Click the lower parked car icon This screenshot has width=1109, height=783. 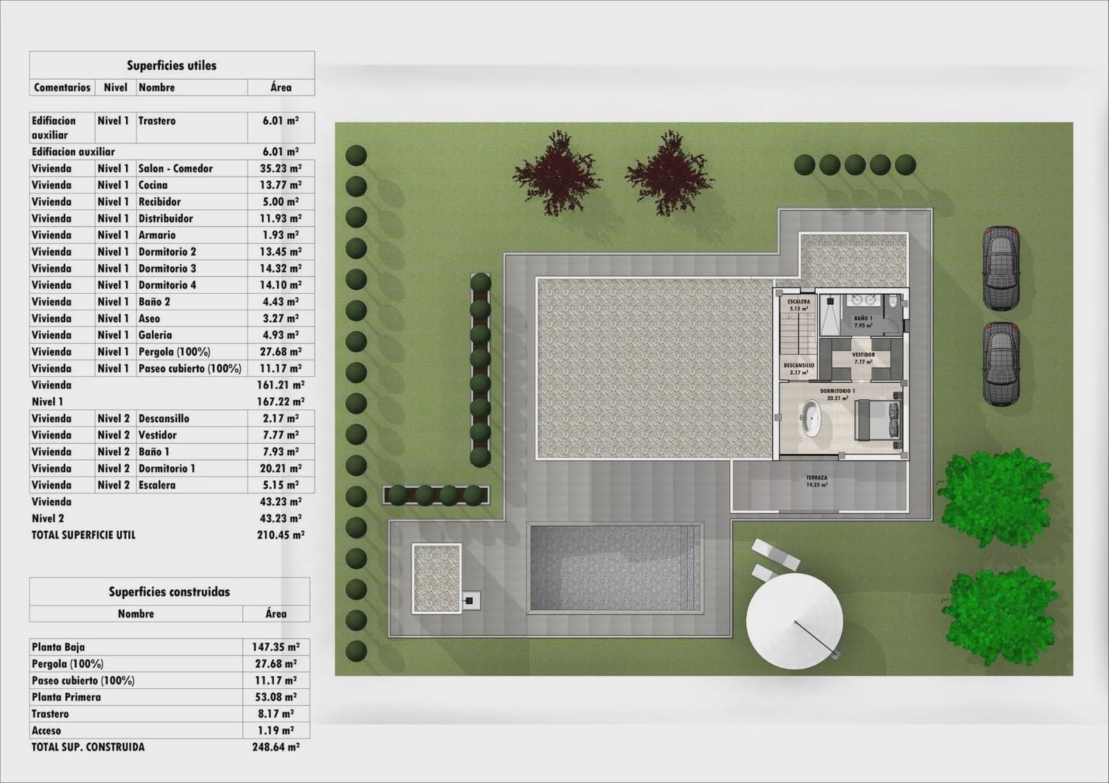click(1001, 364)
